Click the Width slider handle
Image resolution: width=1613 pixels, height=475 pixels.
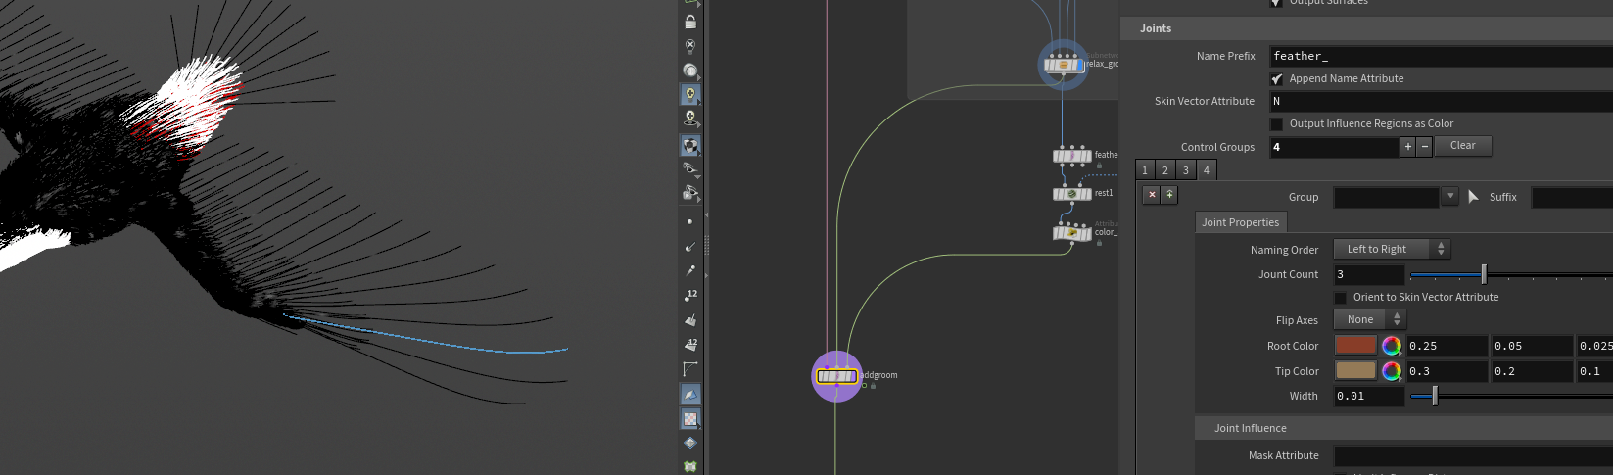[1435, 396]
